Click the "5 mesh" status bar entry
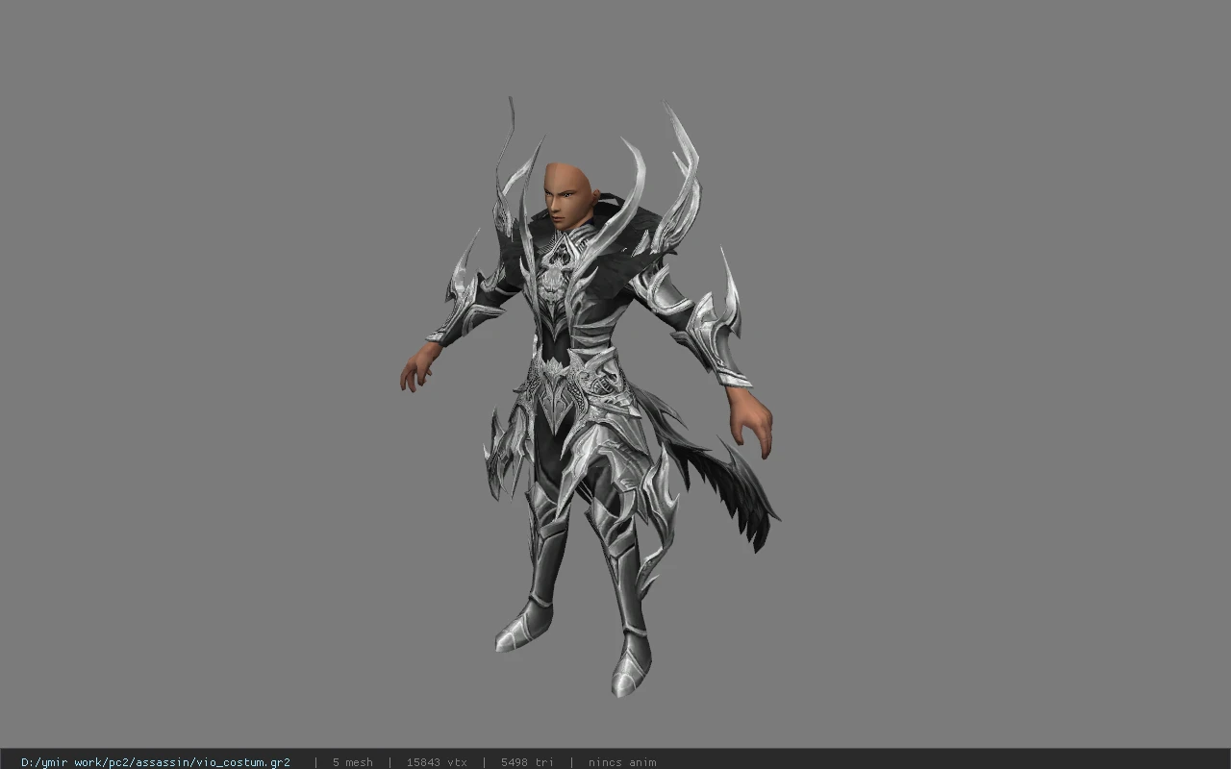The image size is (1231, 769). tap(352, 762)
